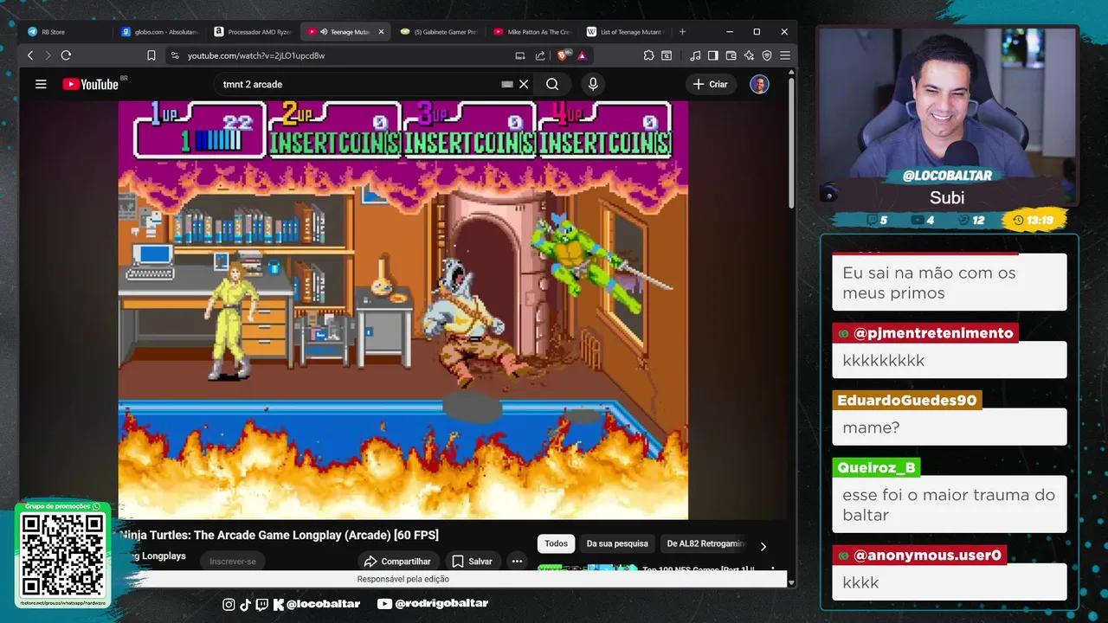
Task: Click the @rodrigobaltar YouTube handle overlay
Action: click(x=433, y=603)
